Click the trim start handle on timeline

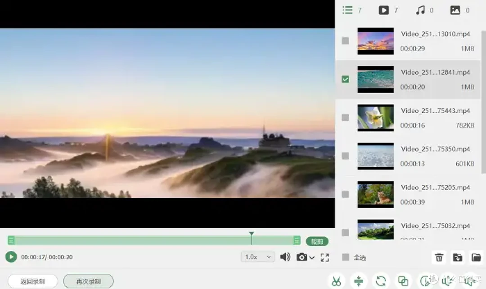click(x=11, y=240)
